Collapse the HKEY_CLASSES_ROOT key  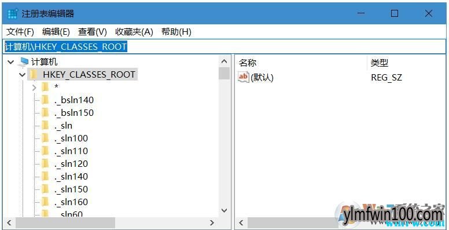23,75
